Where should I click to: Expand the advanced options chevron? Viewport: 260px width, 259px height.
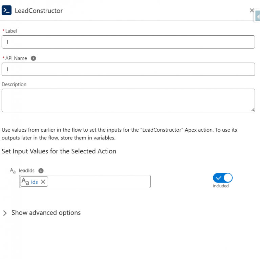click(5, 213)
